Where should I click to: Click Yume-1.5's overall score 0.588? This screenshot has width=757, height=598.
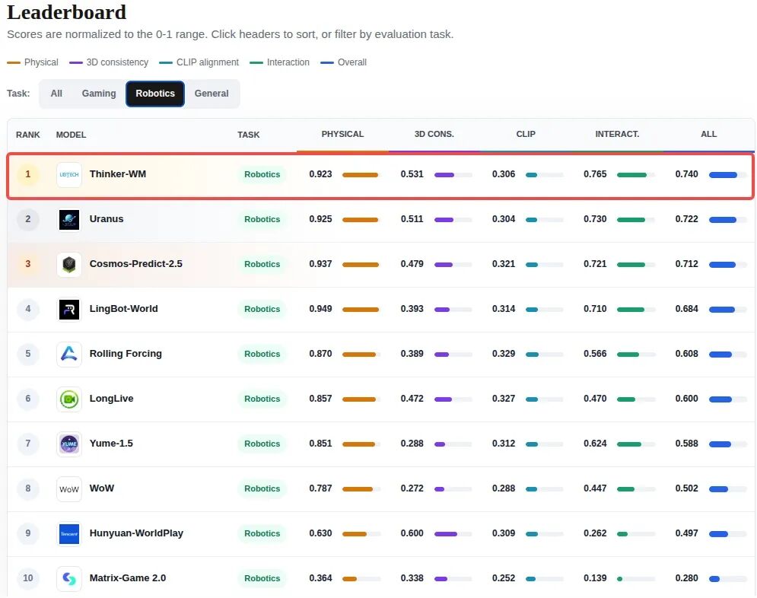tap(686, 443)
